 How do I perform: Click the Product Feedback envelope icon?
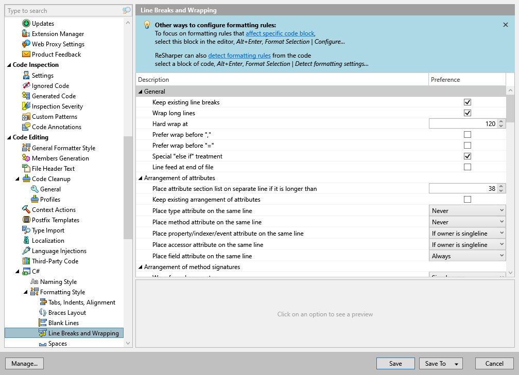[x=26, y=55]
